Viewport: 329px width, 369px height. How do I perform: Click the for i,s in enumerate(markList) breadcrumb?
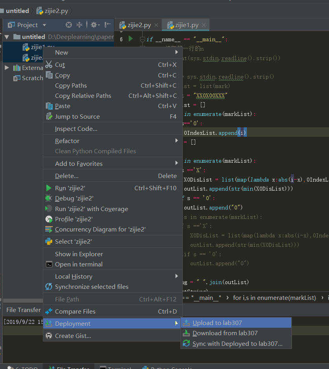[274, 298]
